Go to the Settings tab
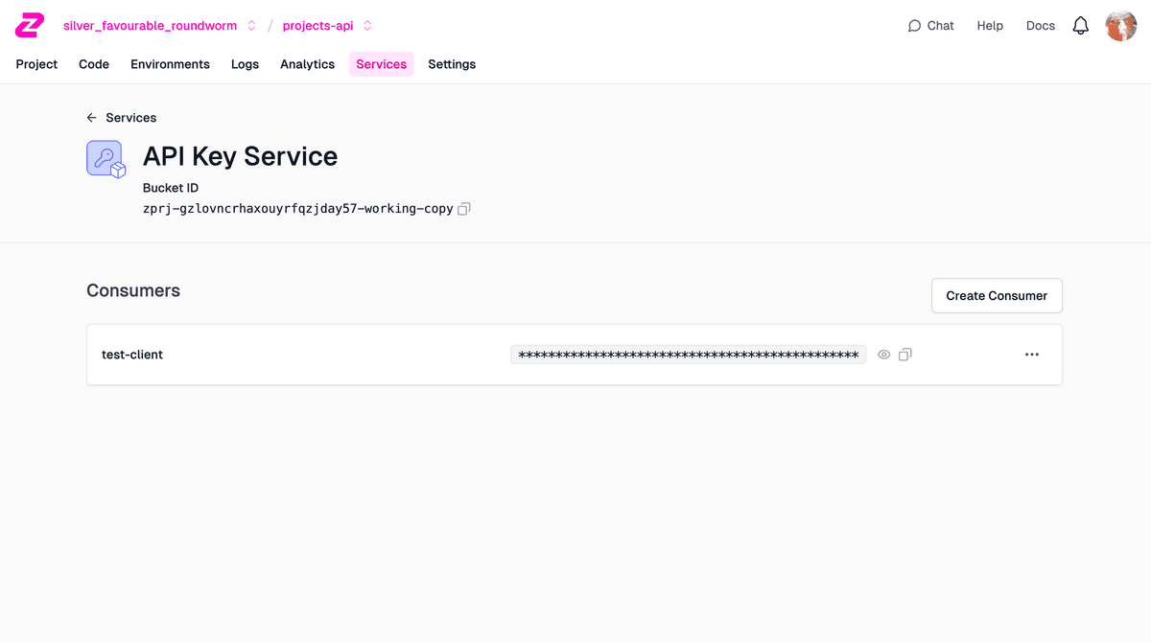 point(452,64)
